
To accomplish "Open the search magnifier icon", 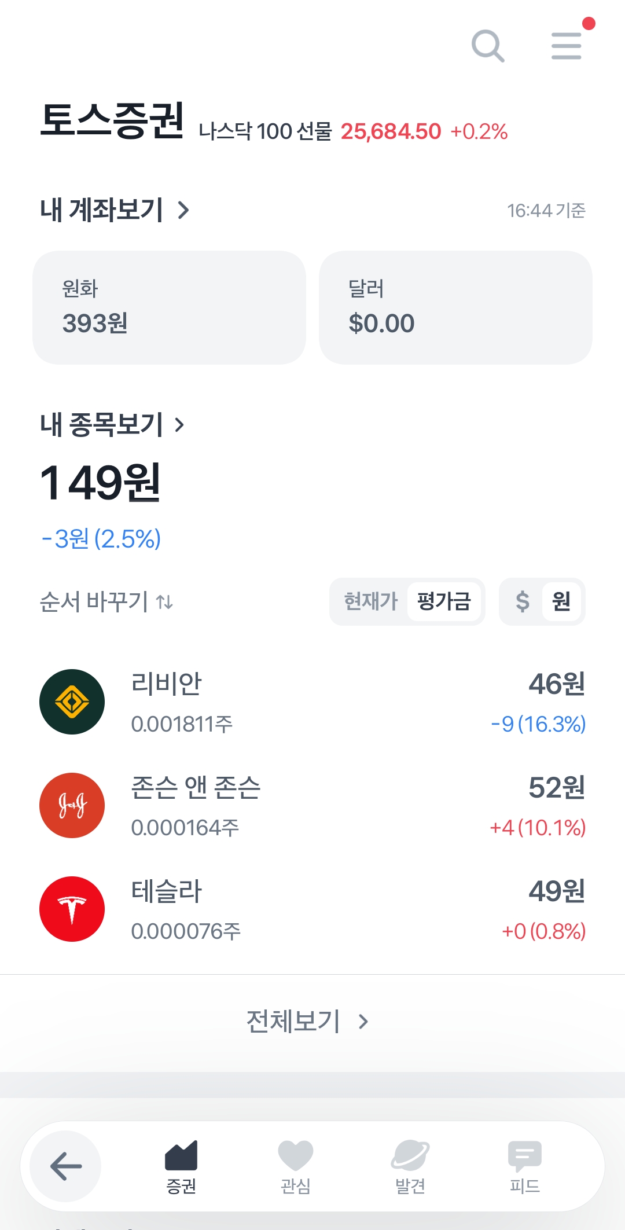I will point(488,46).
